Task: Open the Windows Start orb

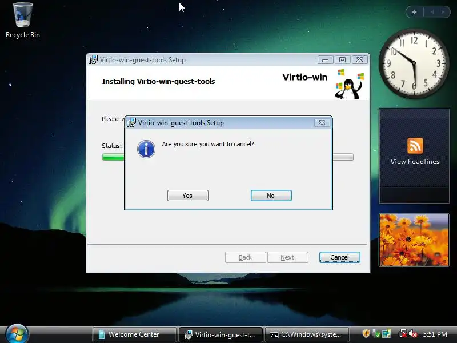Action: [x=17, y=334]
